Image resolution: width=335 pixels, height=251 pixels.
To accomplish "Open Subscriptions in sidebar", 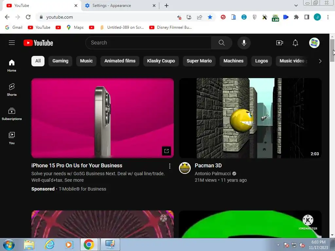I will point(12,114).
